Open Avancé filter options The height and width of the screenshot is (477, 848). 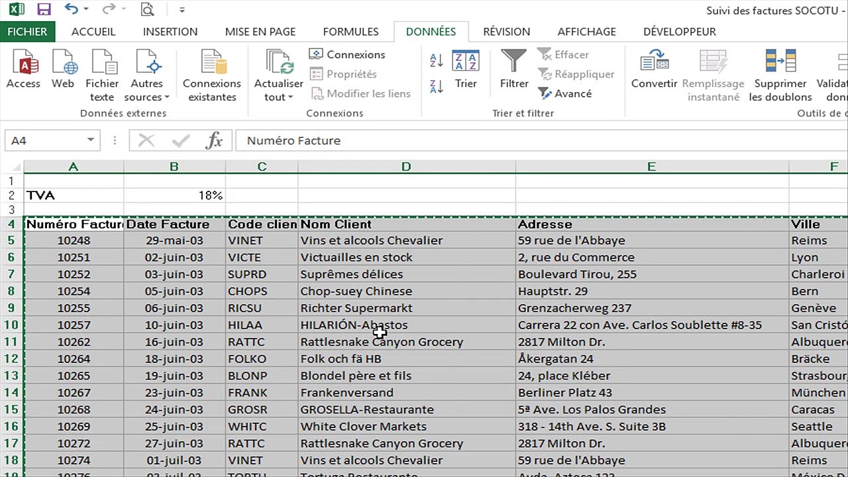pos(565,93)
